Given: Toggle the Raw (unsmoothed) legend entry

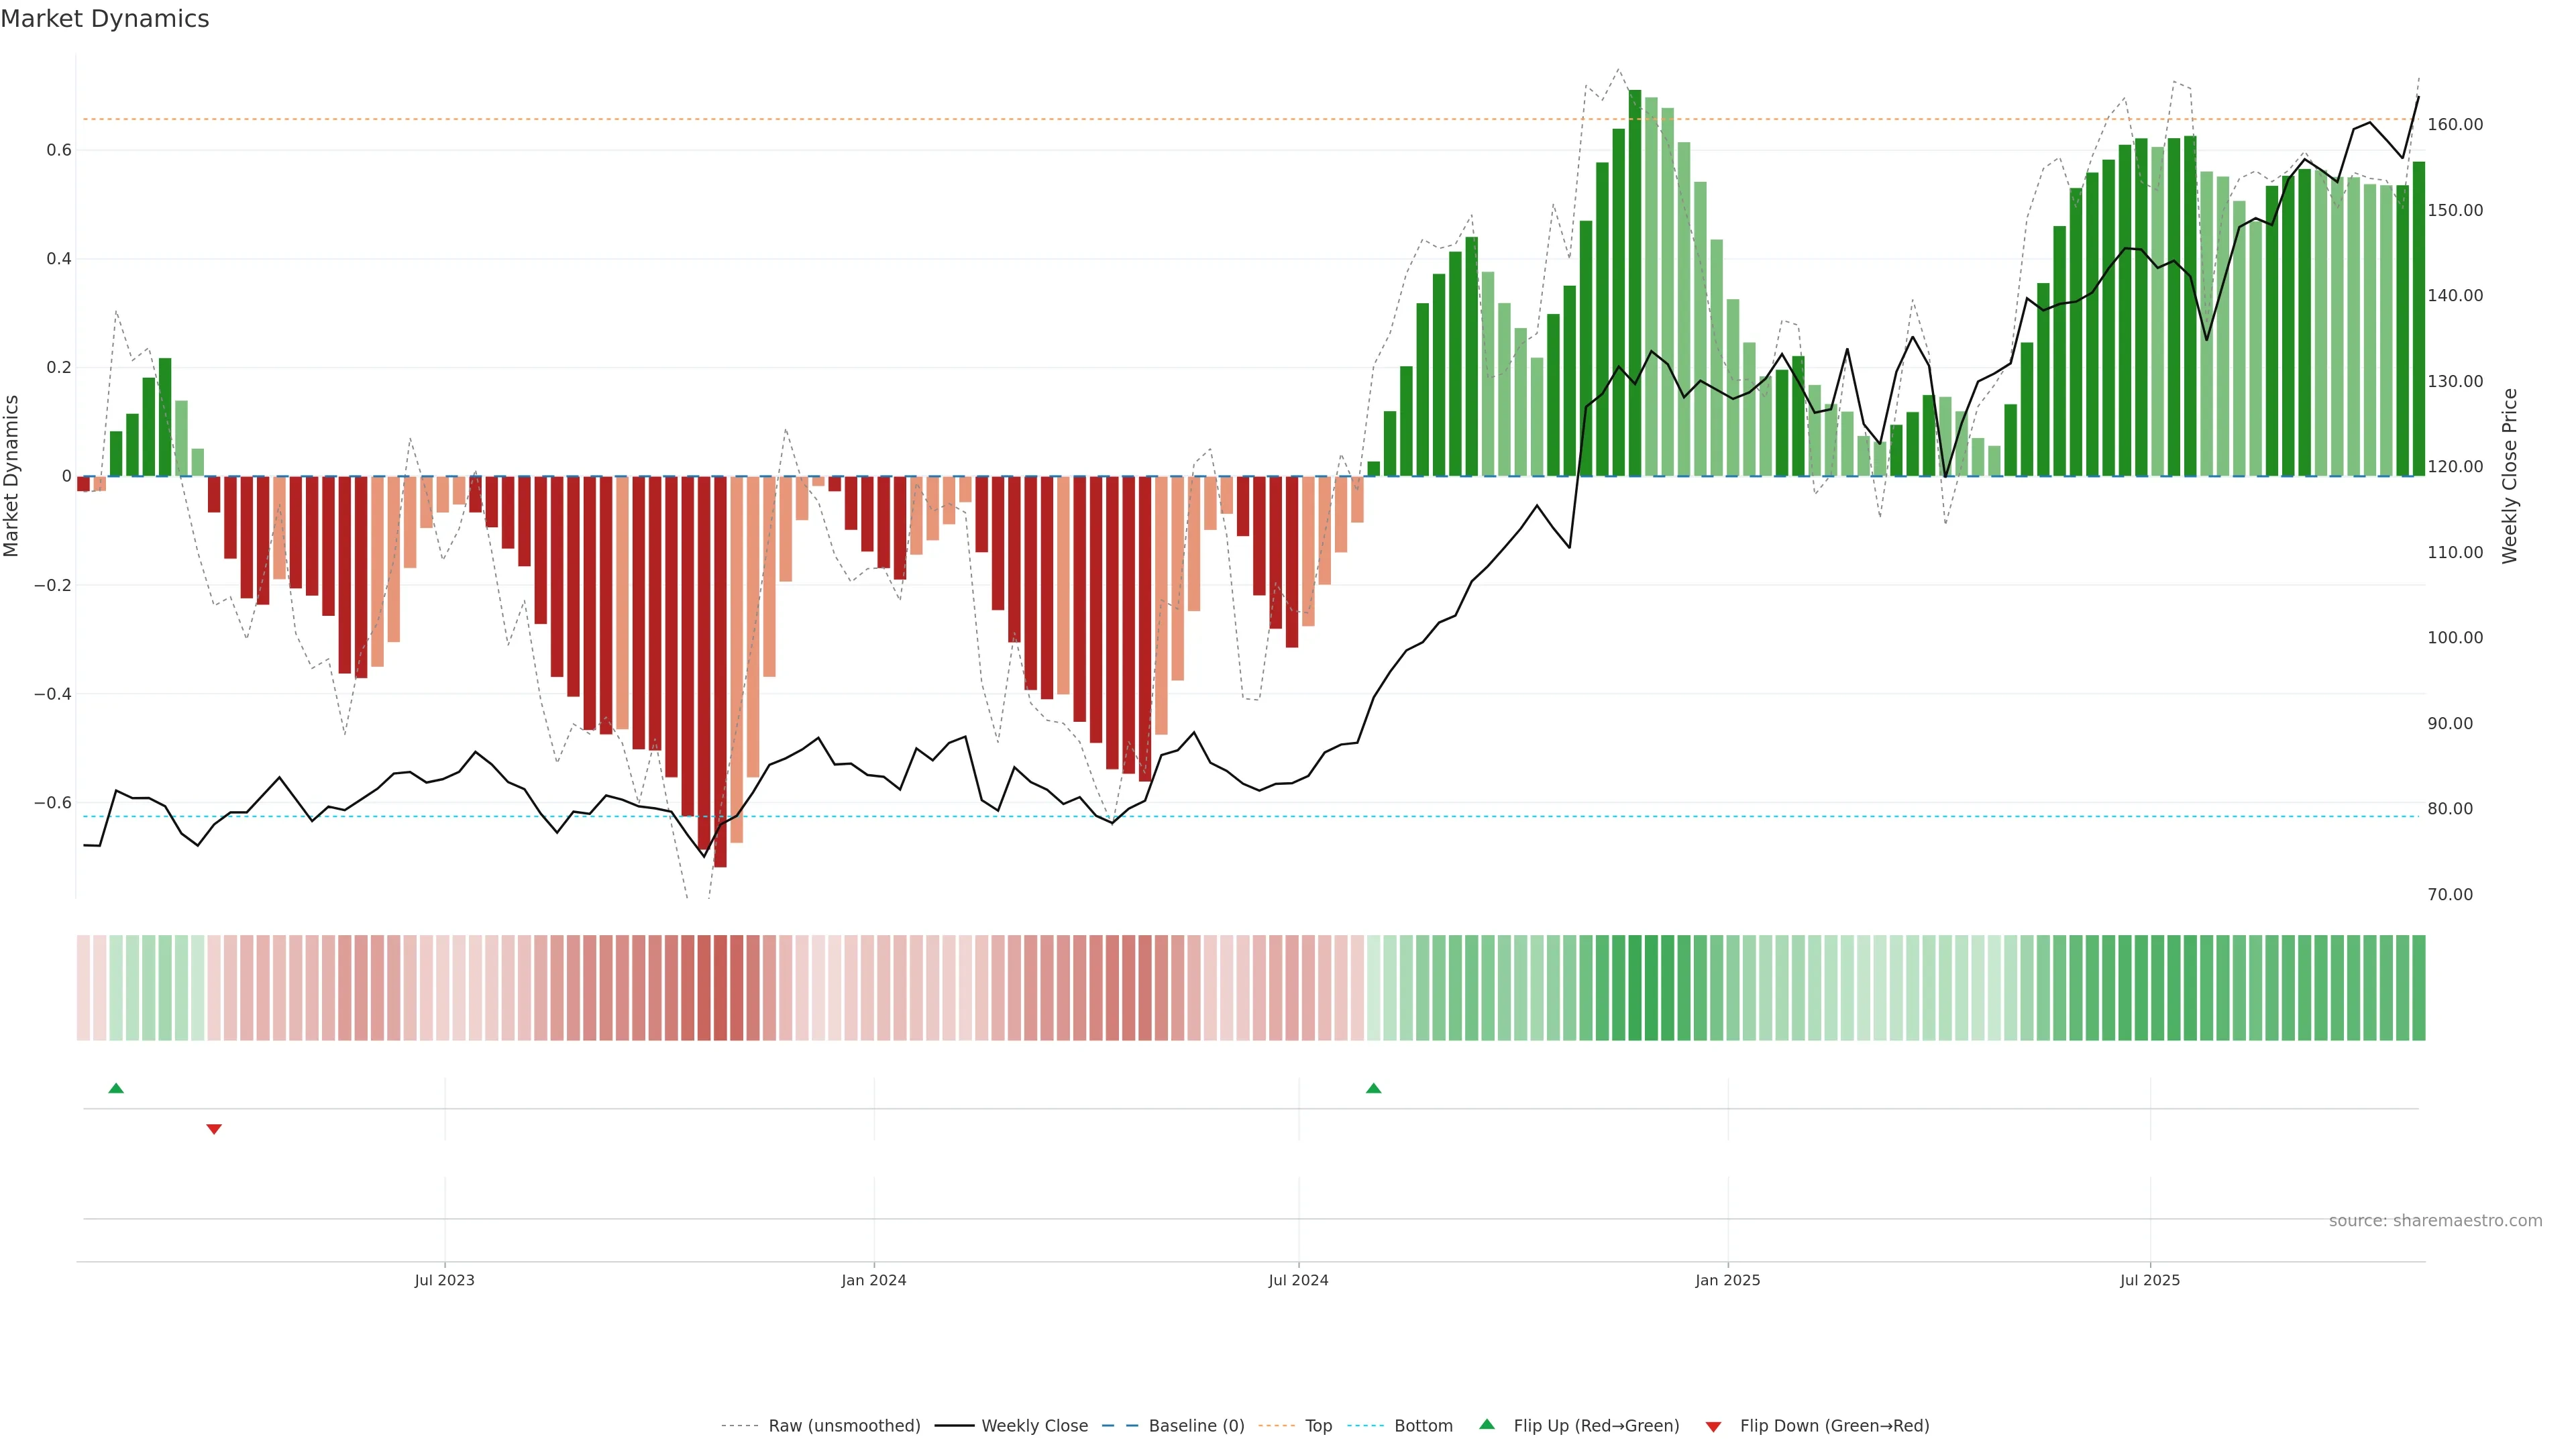Looking at the screenshot, I should 843,1426.
